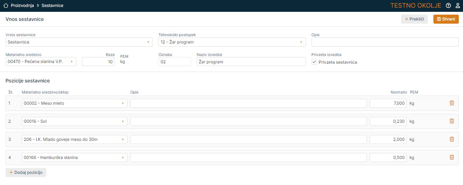Edit the Baza quantity field
463x185 pixels.
[98, 62]
